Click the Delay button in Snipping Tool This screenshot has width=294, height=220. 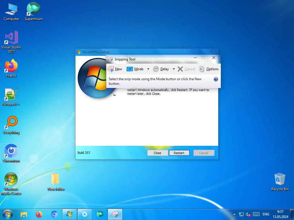point(161,69)
